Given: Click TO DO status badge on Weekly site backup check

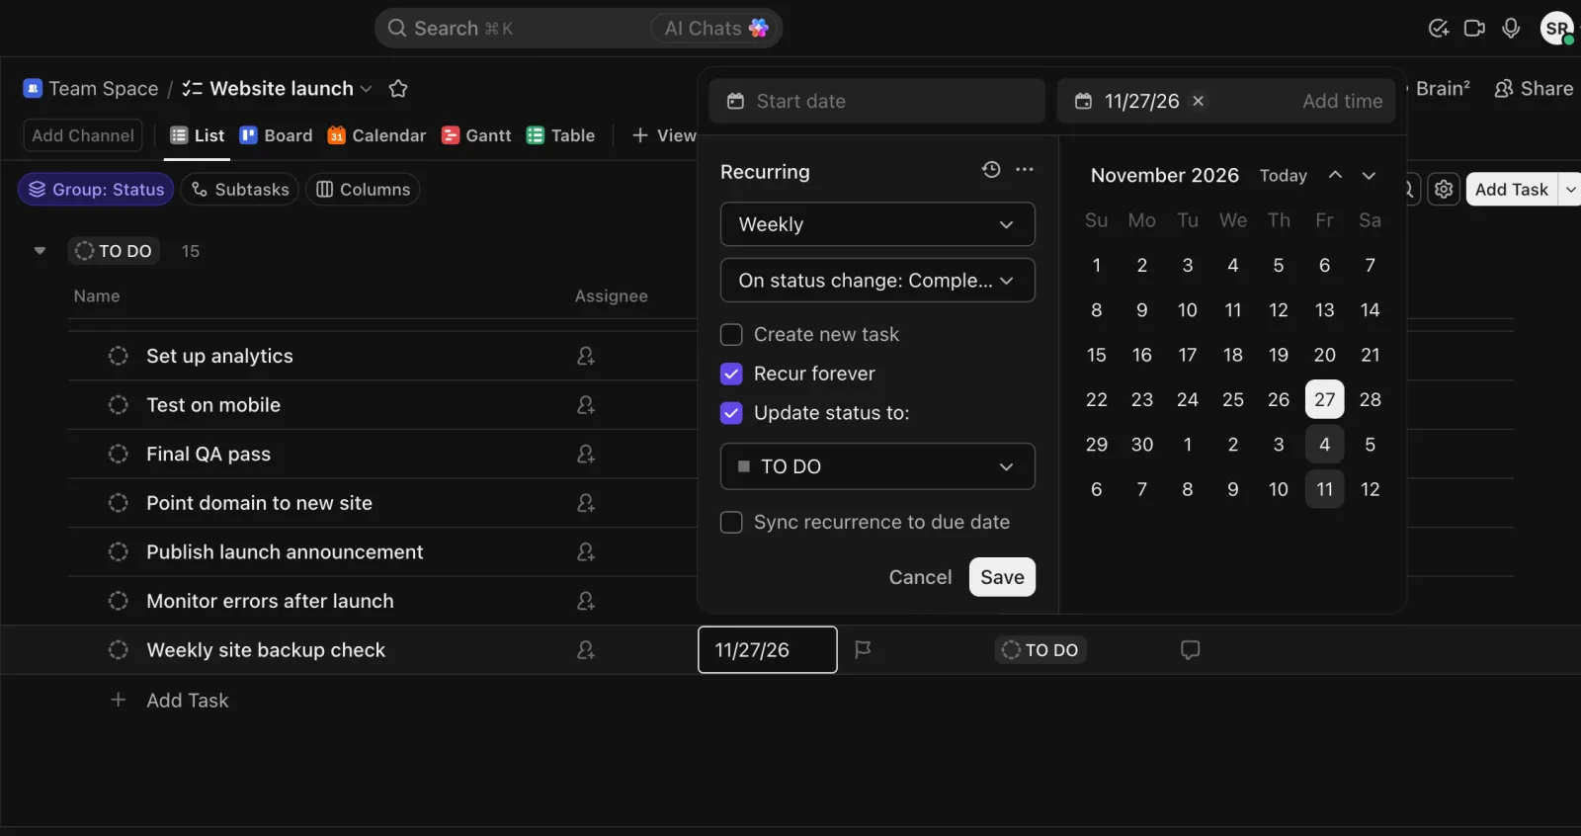Looking at the screenshot, I should click(1040, 649).
